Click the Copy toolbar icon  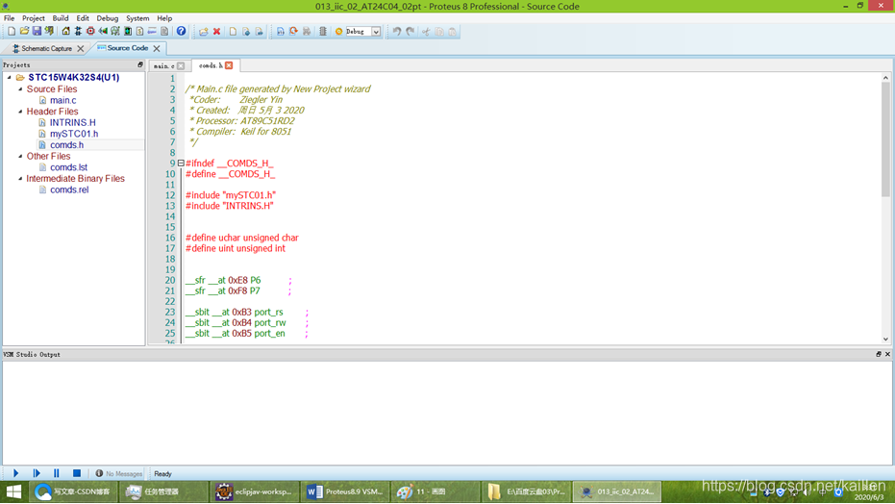pyautogui.click(x=439, y=32)
